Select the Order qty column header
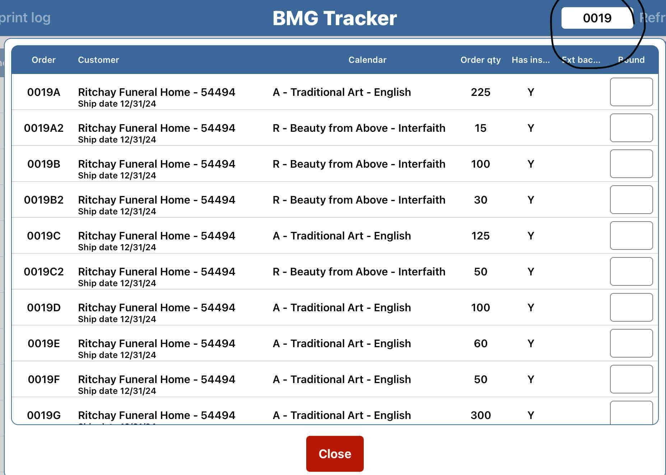 [x=480, y=60]
